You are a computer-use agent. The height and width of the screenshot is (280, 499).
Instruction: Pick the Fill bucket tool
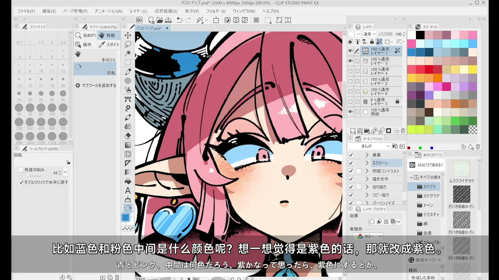pyautogui.click(x=128, y=181)
